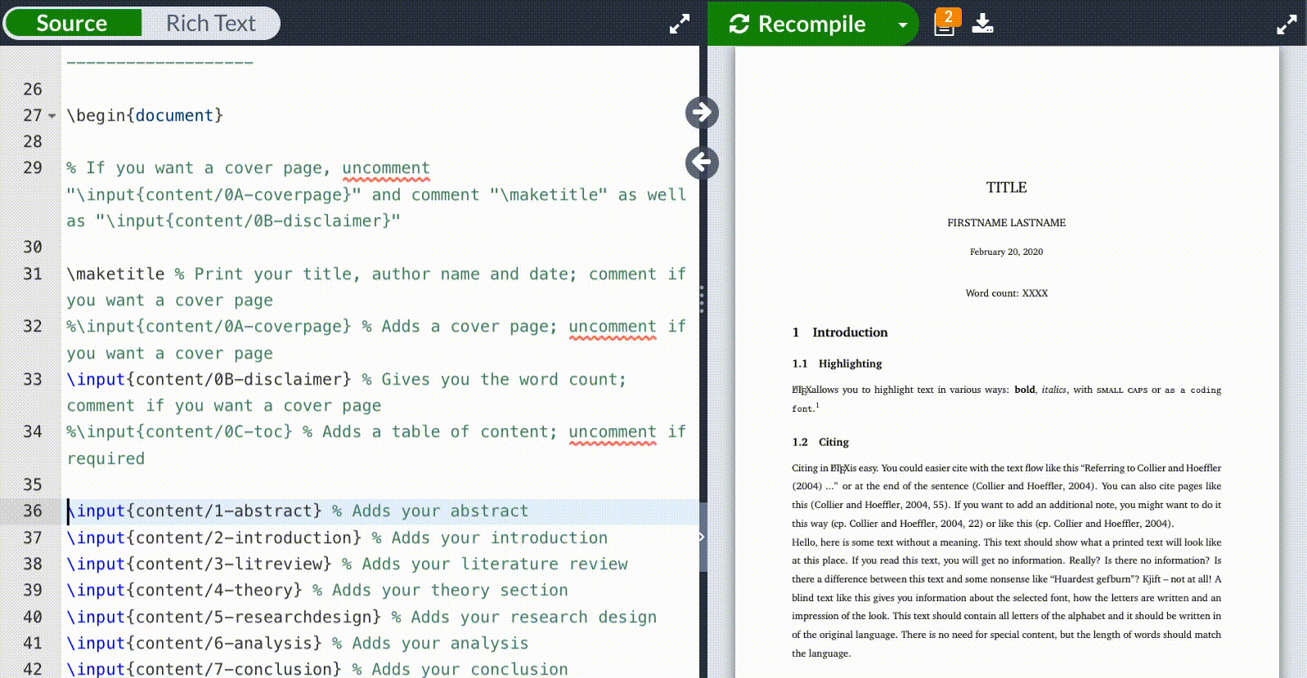The height and width of the screenshot is (678, 1307).
Task: Click small chevron toggle beside line 37
Action: click(702, 537)
